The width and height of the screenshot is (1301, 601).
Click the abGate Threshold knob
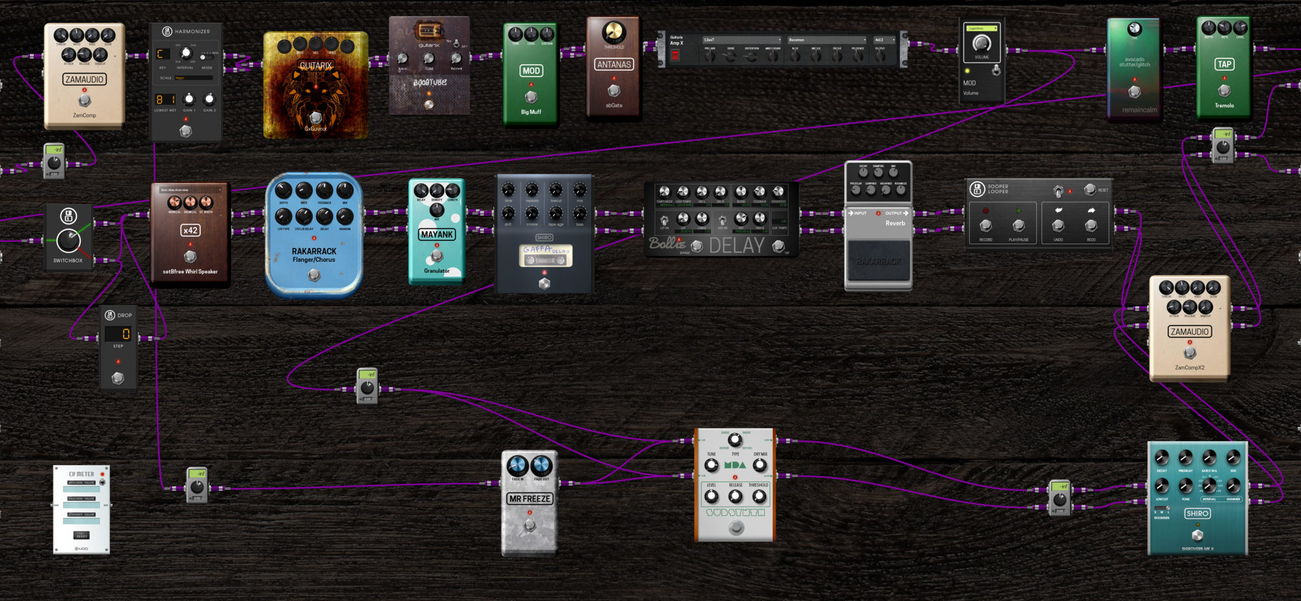point(613,31)
